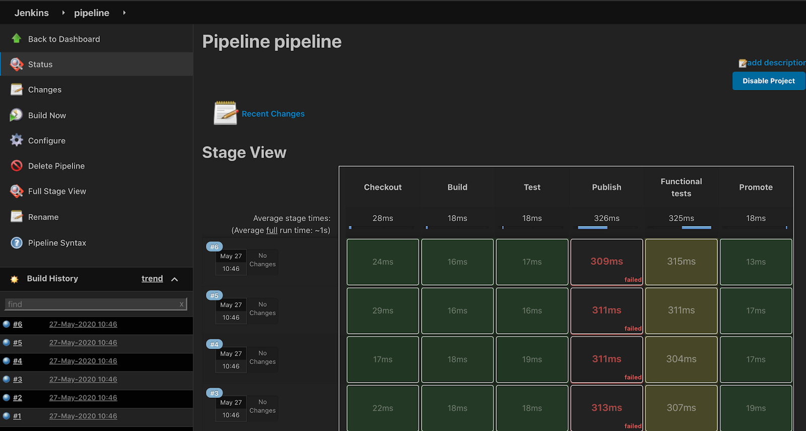
Task: Click the Publish average time progress bar
Action: (x=592, y=228)
